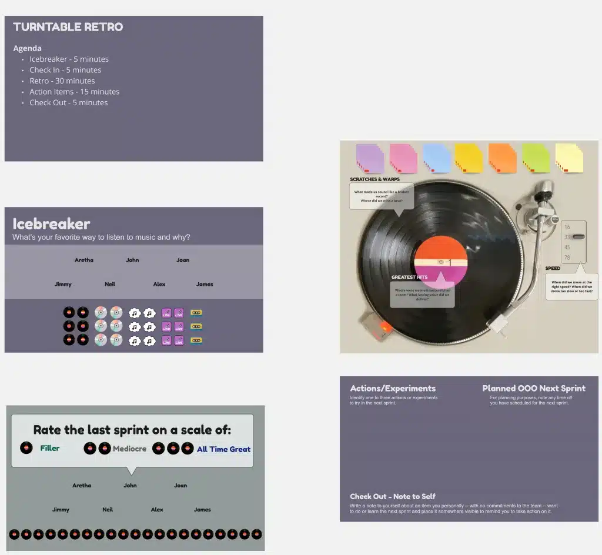602x555 pixels.
Task: Click the middle cassette tape icon in Icebreaker
Action: pos(196,327)
